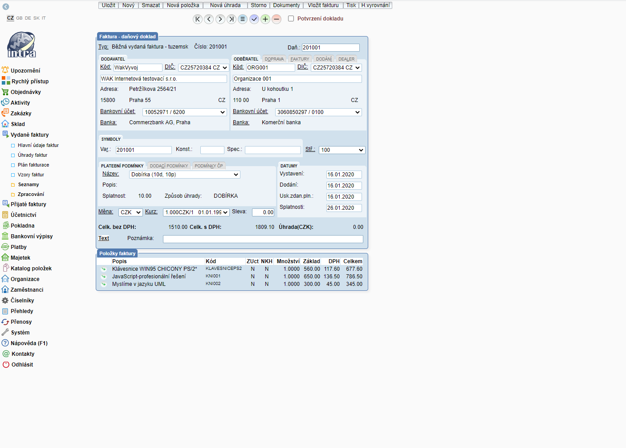The height and width of the screenshot is (448, 626).
Task: Click the Nová položka button
Action: pos(183,5)
